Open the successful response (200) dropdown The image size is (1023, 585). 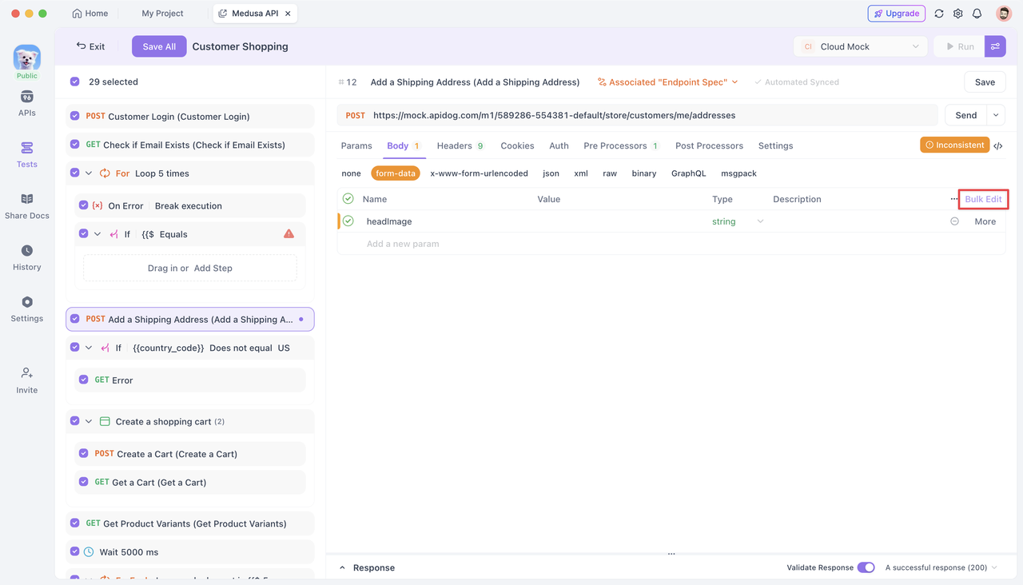[941, 567]
